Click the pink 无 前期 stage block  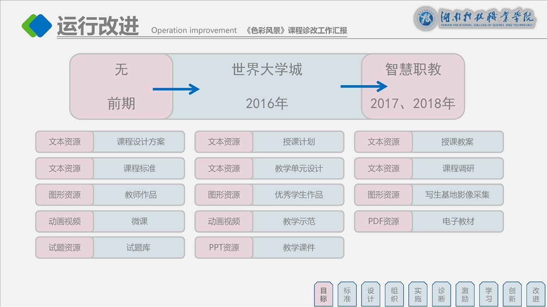(x=121, y=86)
